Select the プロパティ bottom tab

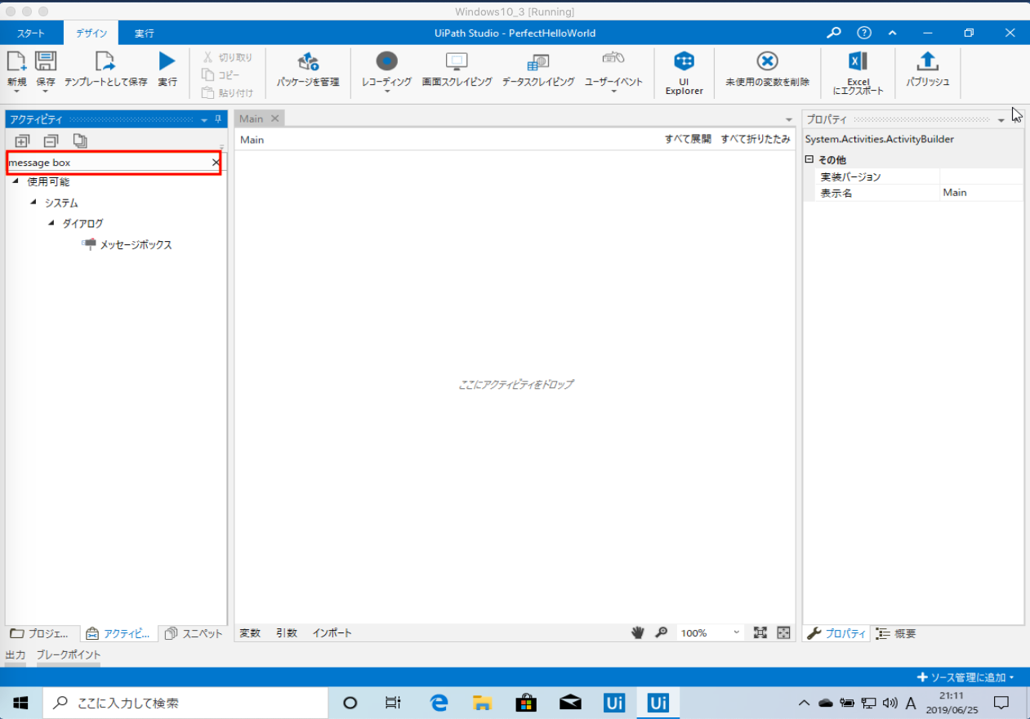point(836,633)
